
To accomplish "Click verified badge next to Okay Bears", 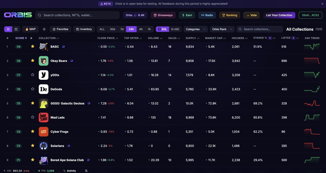I will point(72,61).
